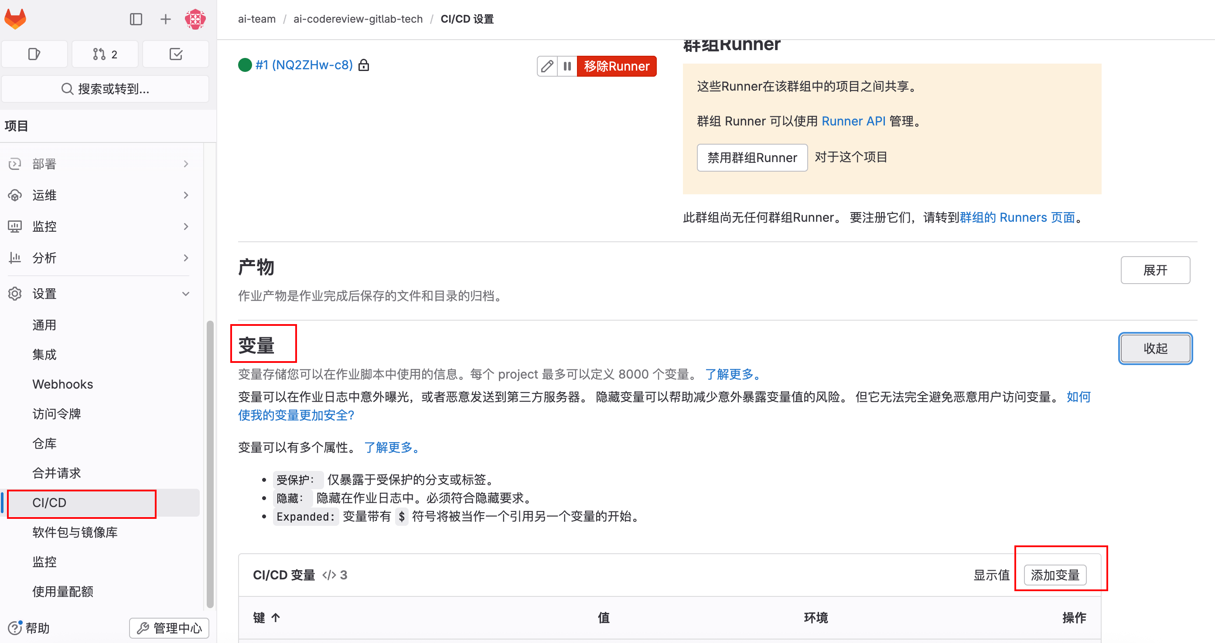The width and height of the screenshot is (1215, 643).
Task: Click the sidebar vertical scrollbar
Action: click(210, 464)
